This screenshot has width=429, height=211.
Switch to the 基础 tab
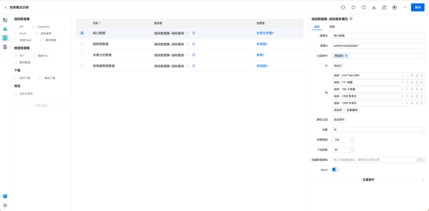click(x=317, y=27)
